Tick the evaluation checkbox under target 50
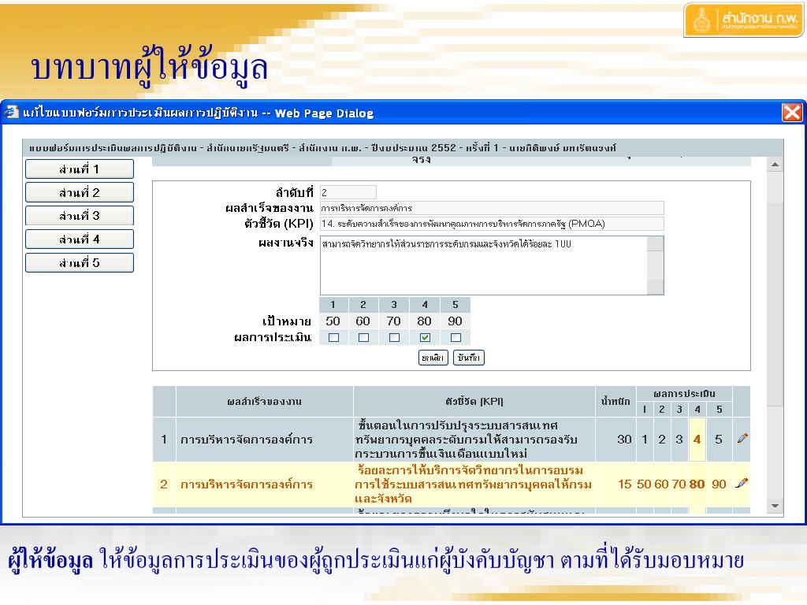 click(333, 338)
